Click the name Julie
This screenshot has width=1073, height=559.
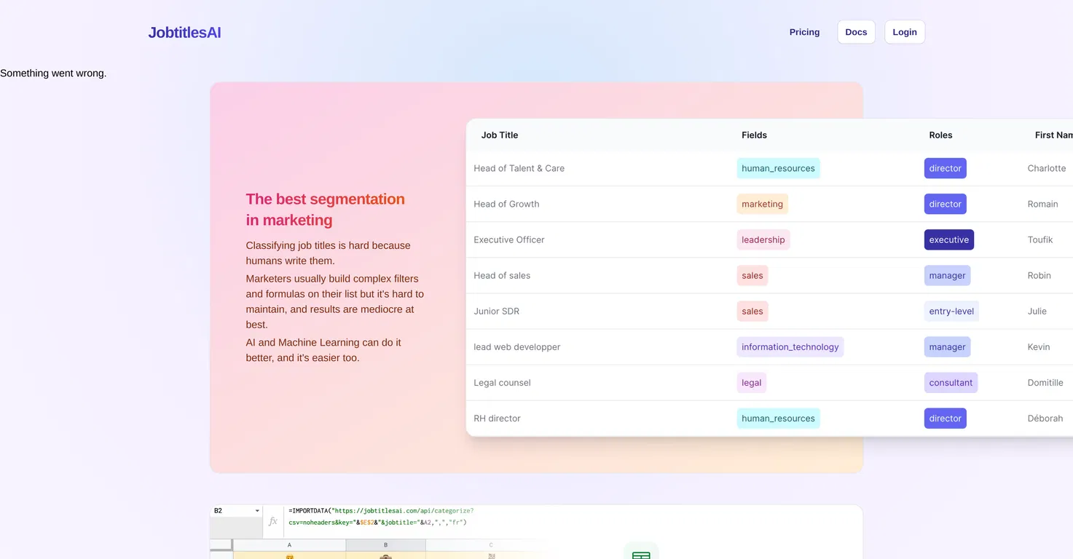1037,311
